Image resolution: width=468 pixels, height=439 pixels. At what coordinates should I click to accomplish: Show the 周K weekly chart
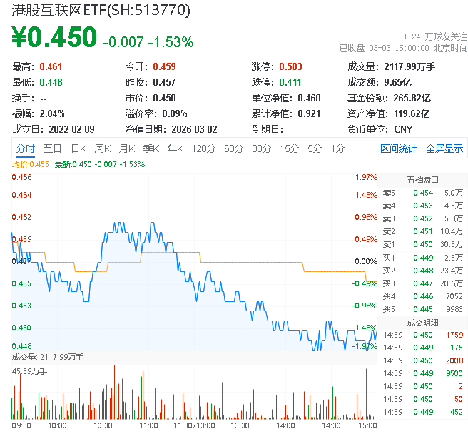coord(103,148)
